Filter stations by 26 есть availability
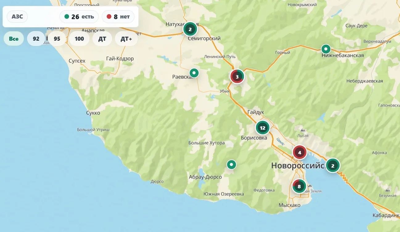The height and width of the screenshot is (232, 400). coord(79,17)
